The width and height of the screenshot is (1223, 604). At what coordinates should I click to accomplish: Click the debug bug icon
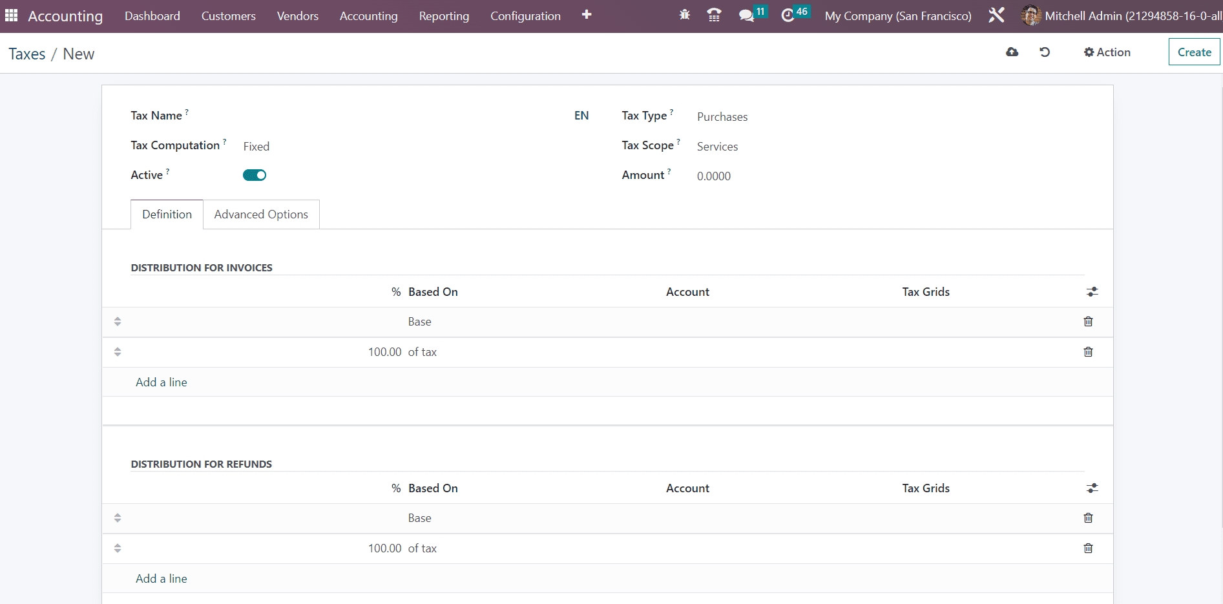tap(684, 15)
